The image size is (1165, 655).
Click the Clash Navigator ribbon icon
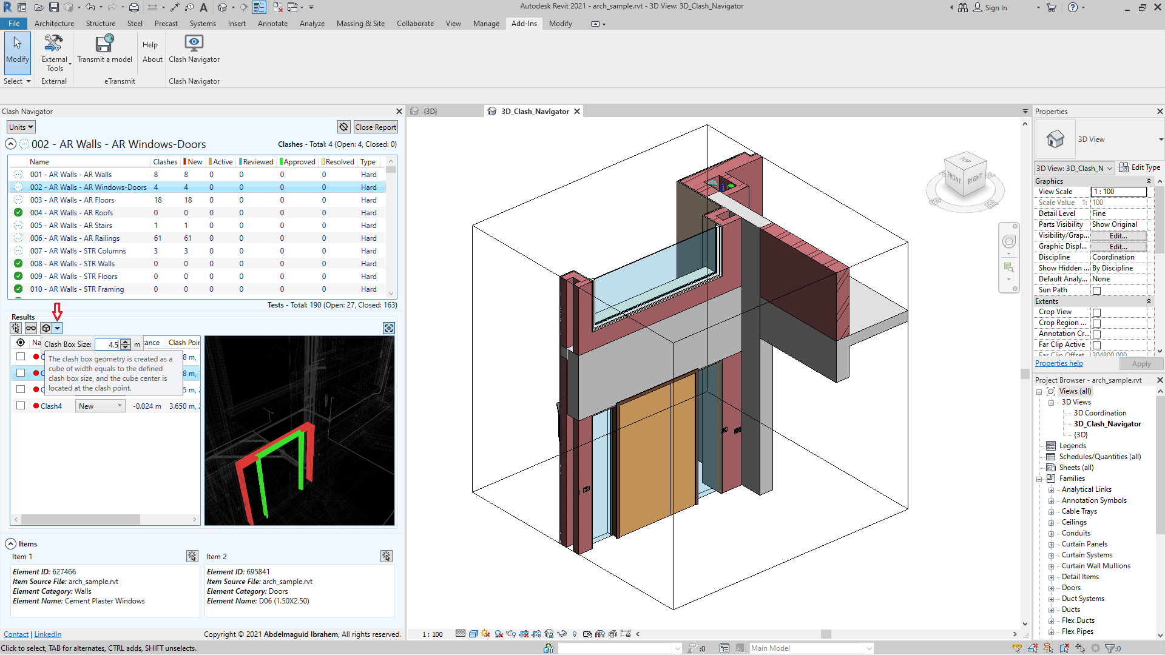(x=194, y=44)
